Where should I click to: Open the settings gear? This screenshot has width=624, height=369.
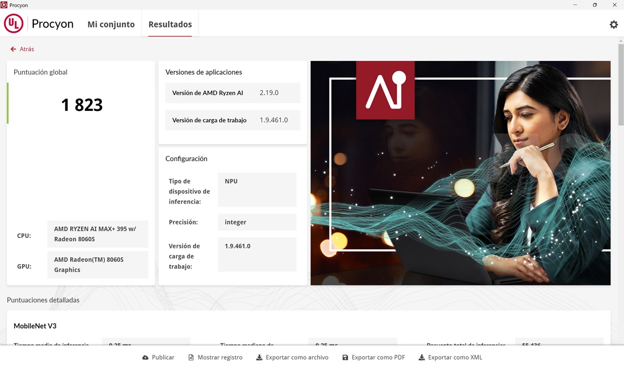(x=613, y=24)
